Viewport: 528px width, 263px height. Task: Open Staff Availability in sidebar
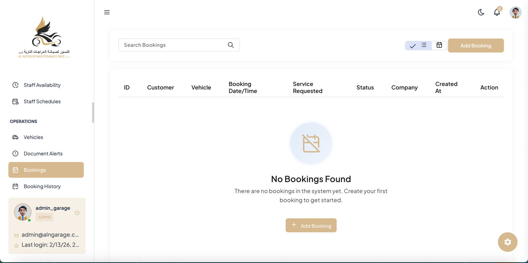(42, 85)
